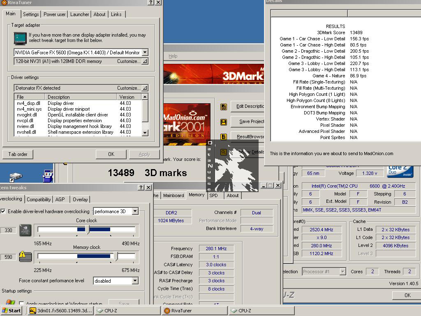Click the Core 2 Duo logo in CPU-Z
The width and height of the screenshot is (421, 316).
(x=400, y=172)
